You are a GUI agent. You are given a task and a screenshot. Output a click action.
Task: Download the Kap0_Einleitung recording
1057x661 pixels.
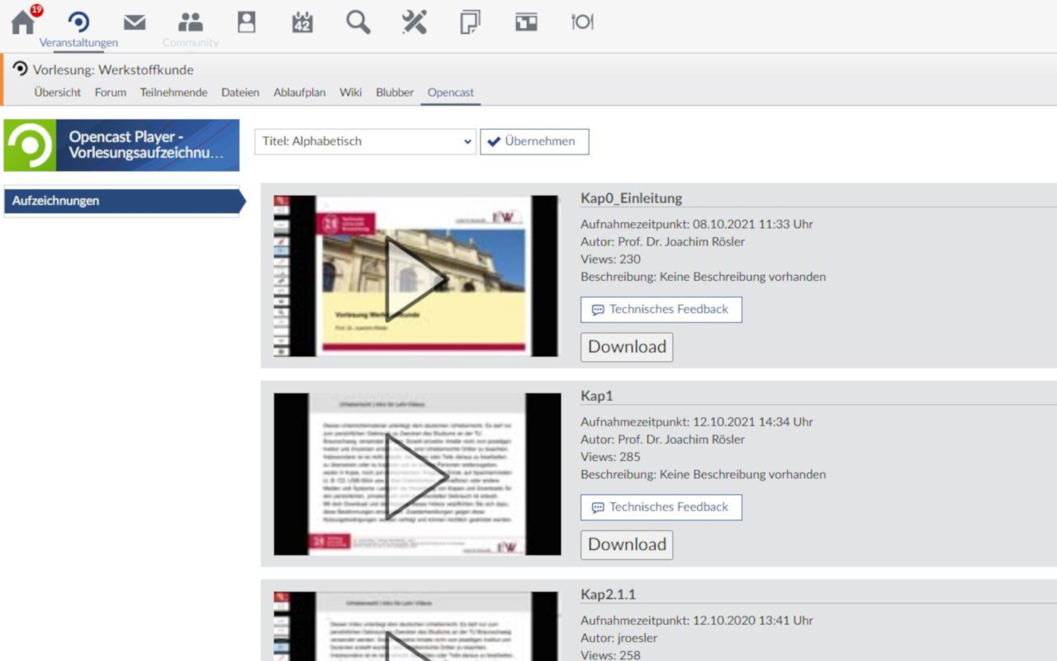click(627, 347)
